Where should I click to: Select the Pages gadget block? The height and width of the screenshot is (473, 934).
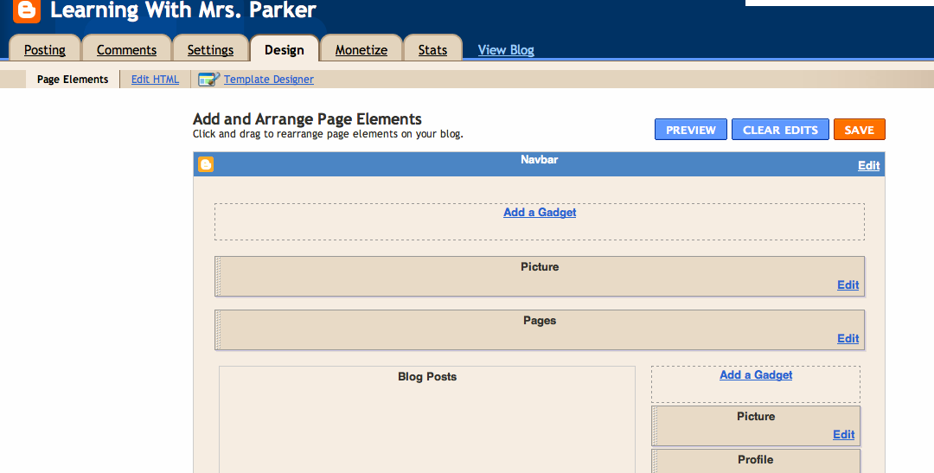pos(540,330)
